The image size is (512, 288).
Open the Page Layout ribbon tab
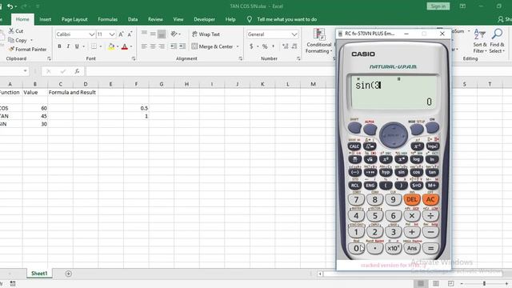[x=74, y=19]
